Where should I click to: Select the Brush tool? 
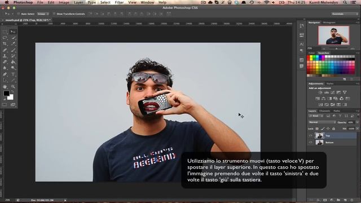click(x=13, y=50)
